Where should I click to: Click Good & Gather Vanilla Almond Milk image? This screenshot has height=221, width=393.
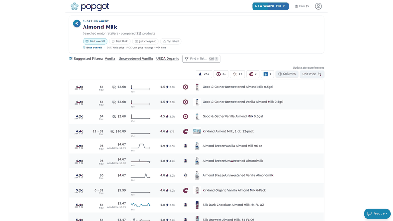coord(197,116)
